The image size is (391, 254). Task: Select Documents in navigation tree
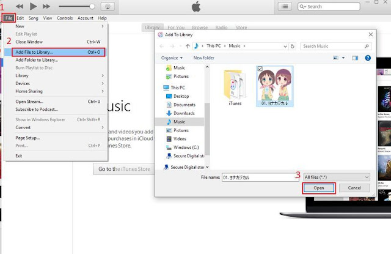pyautogui.click(x=181, y=105)
